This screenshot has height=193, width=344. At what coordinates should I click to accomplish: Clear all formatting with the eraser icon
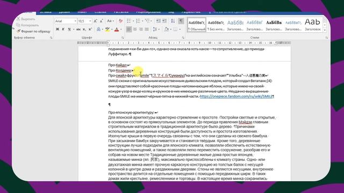[x=120, y=21]
